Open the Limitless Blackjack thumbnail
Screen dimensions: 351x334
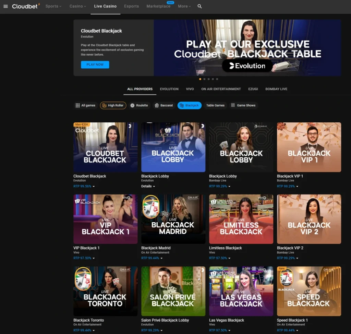pos(241,219)
